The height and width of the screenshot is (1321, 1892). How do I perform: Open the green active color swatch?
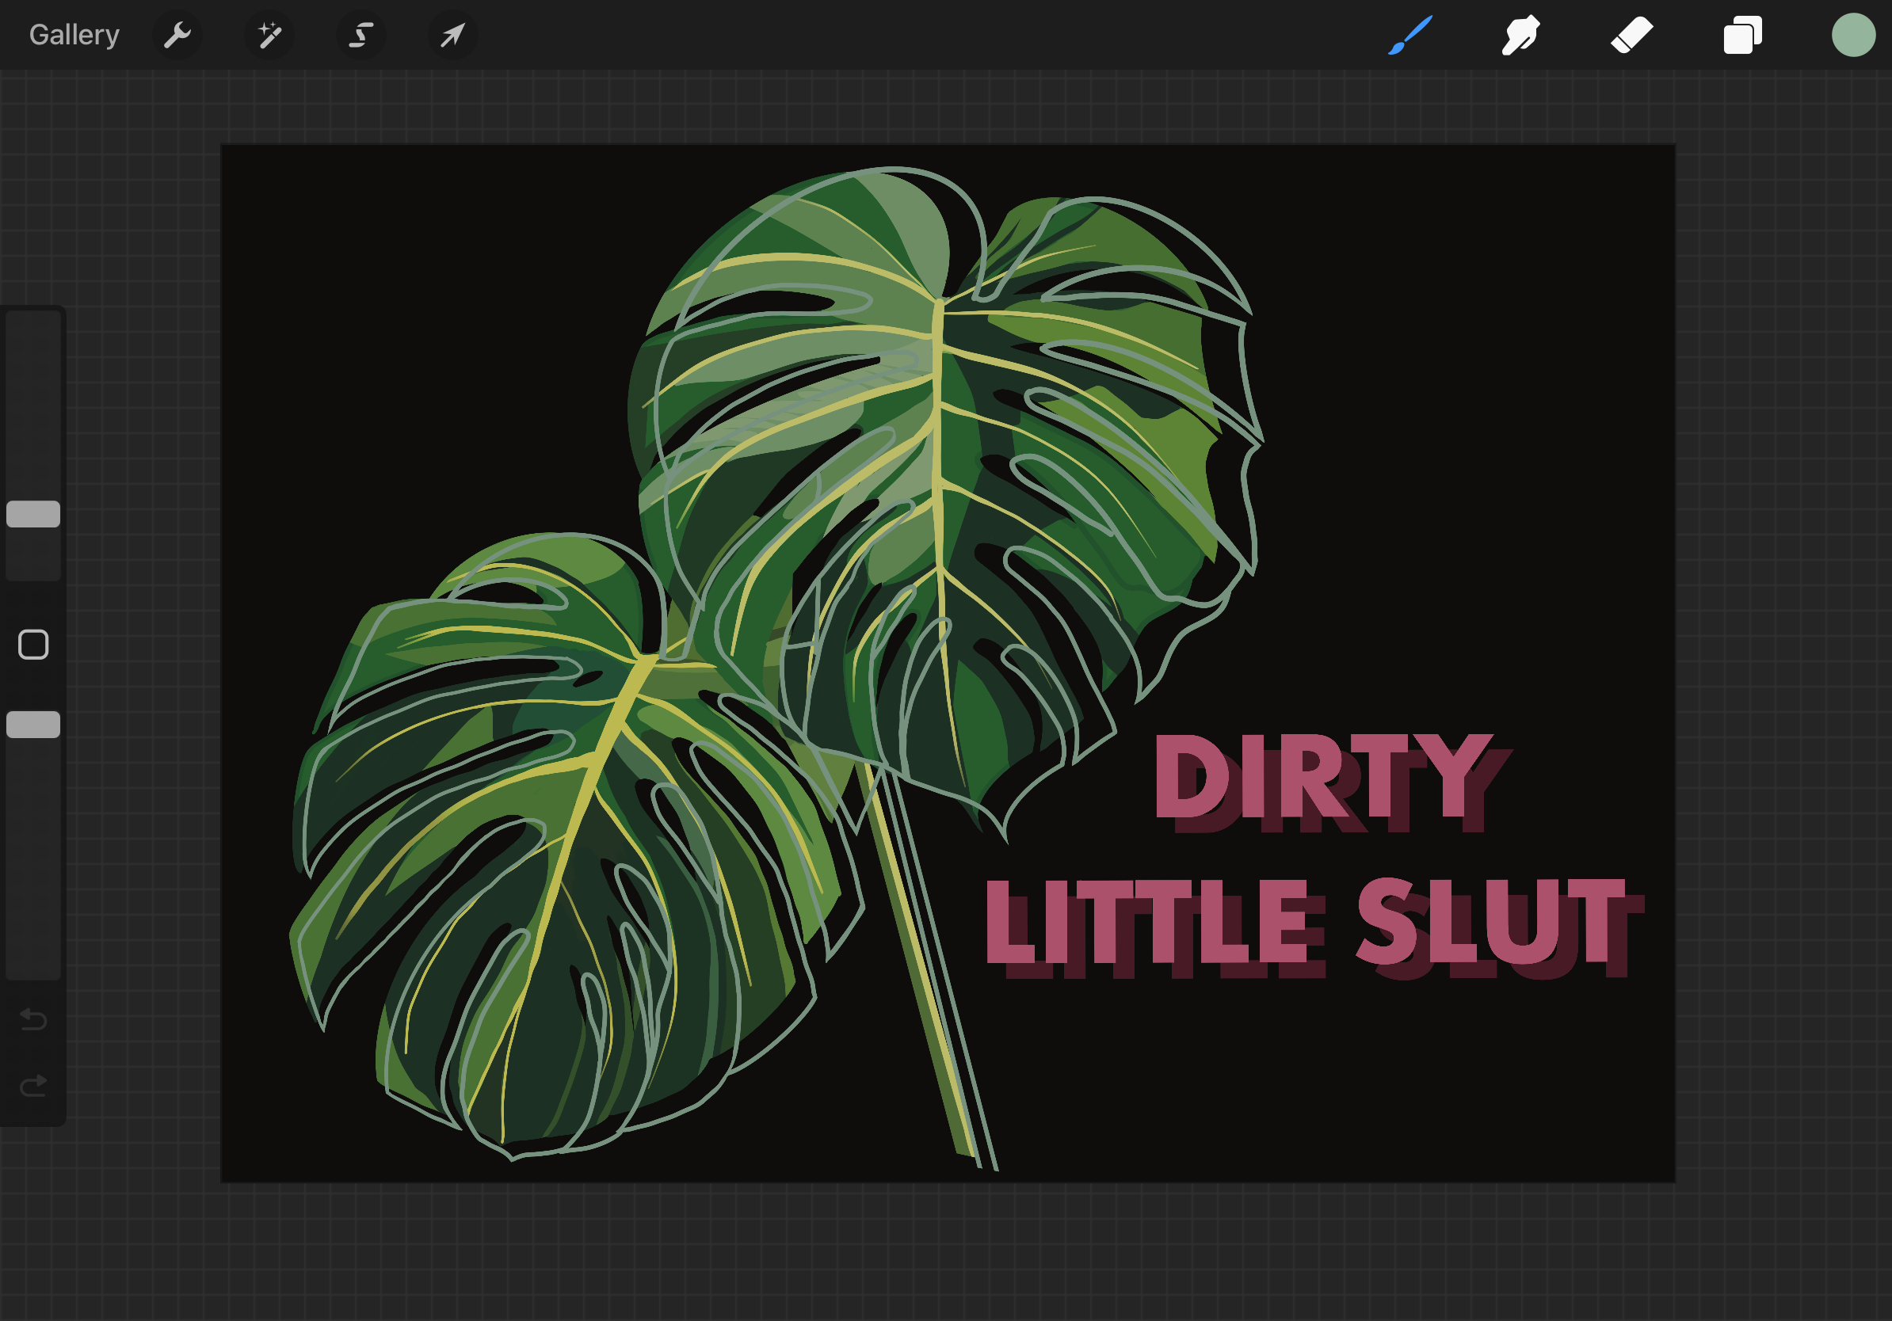point(1853,36)
